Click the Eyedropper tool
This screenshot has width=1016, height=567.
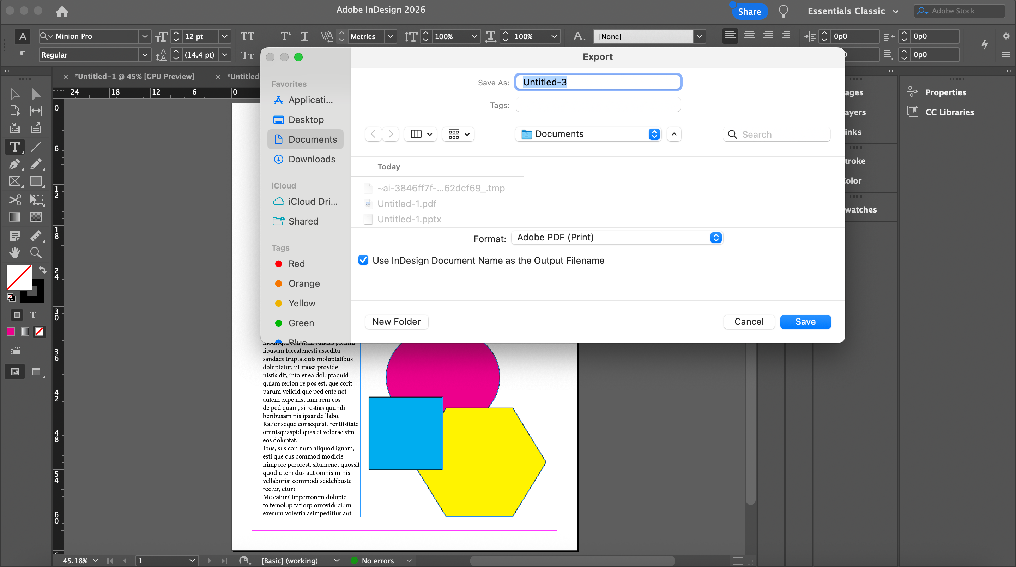click(36, 236)
